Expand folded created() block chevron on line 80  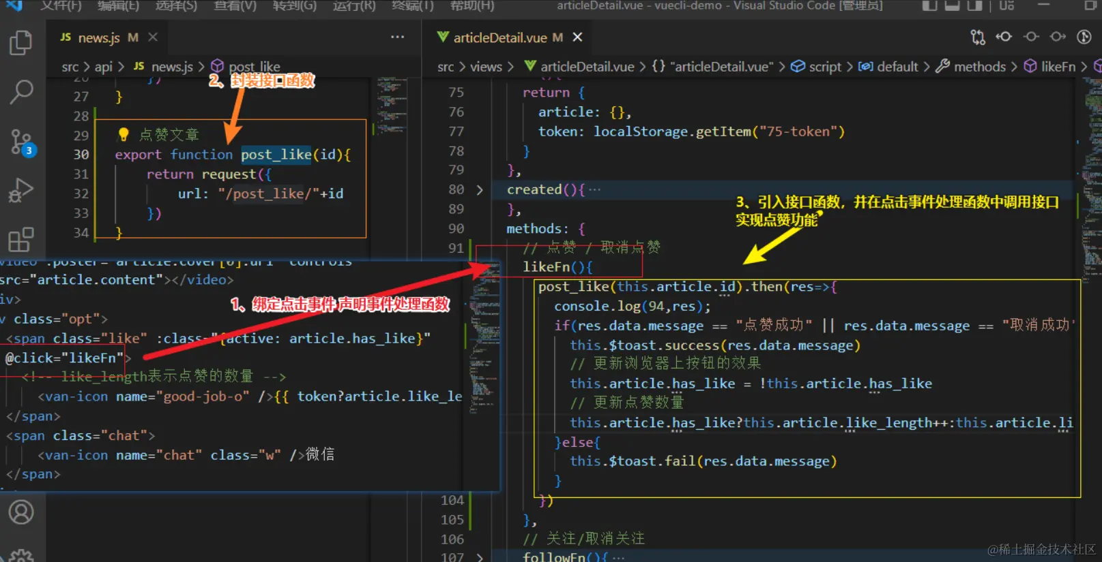(x=480, y=189)
